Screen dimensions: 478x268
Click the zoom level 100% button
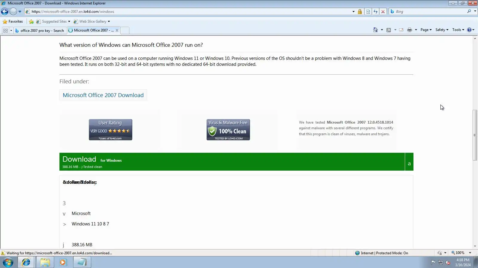point(458,253)
